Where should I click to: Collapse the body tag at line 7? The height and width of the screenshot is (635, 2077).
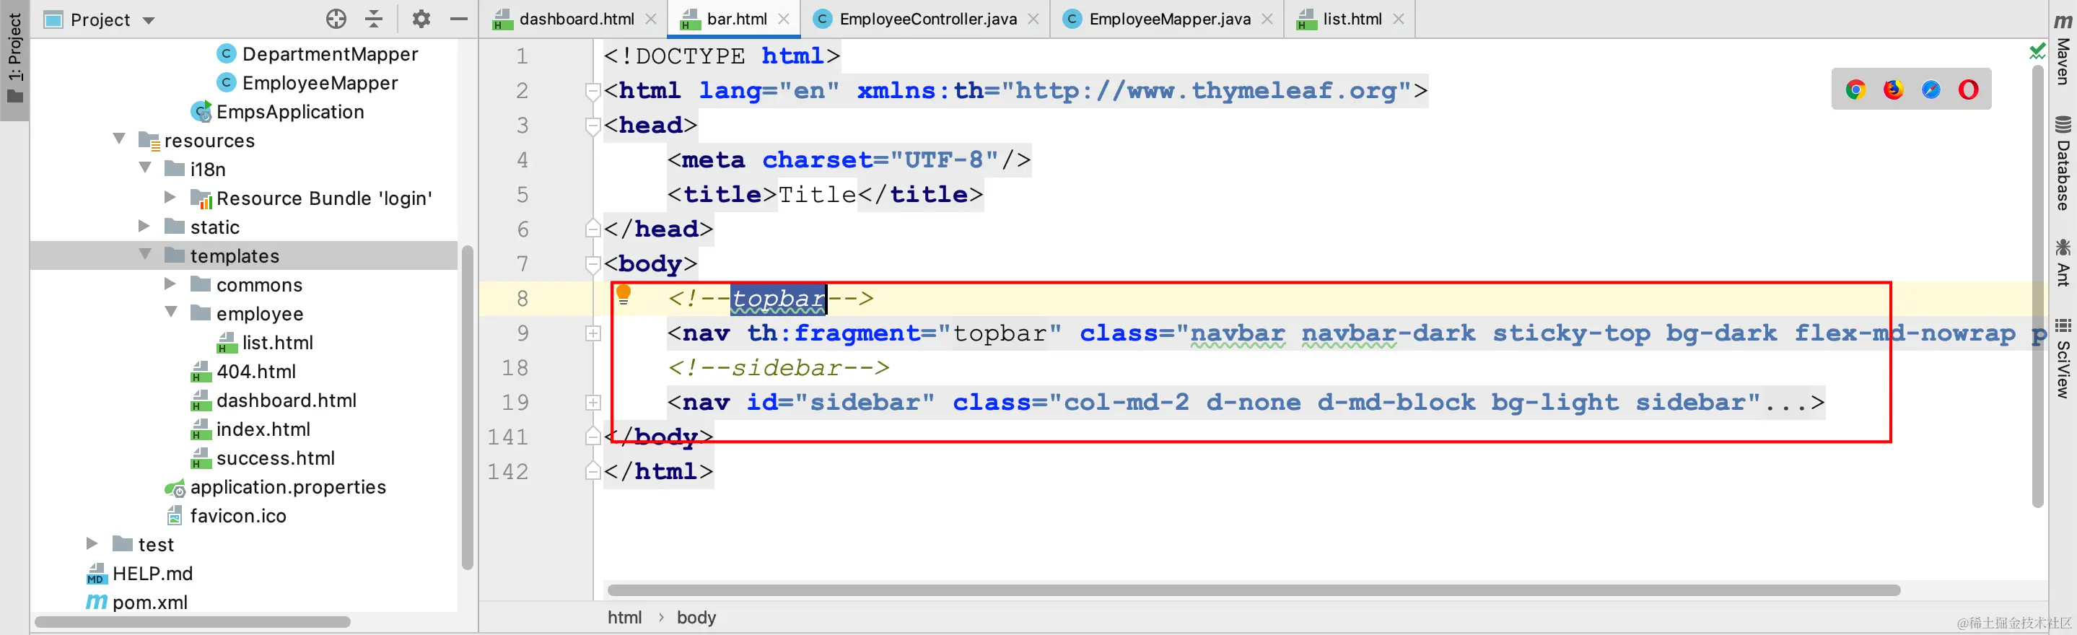[x=593, y=264]
